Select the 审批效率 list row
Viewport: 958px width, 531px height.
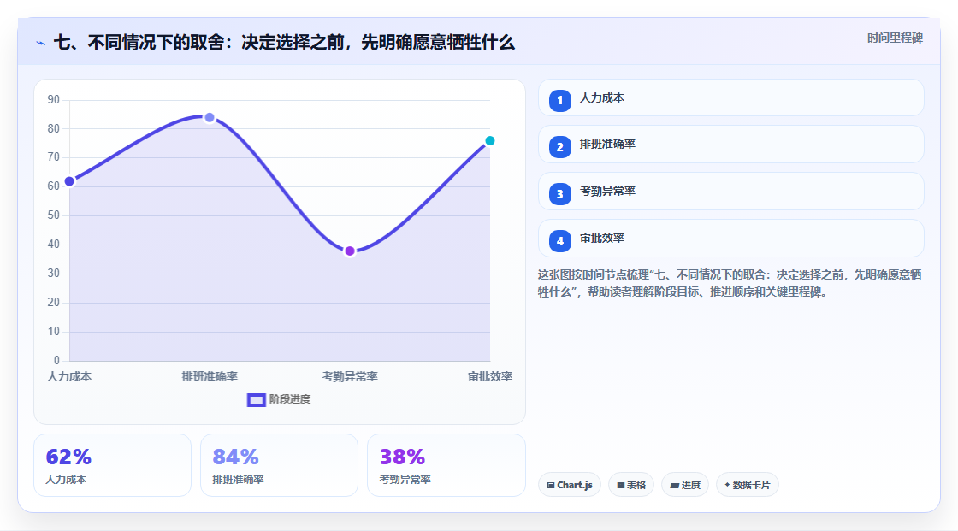(730, 239)
